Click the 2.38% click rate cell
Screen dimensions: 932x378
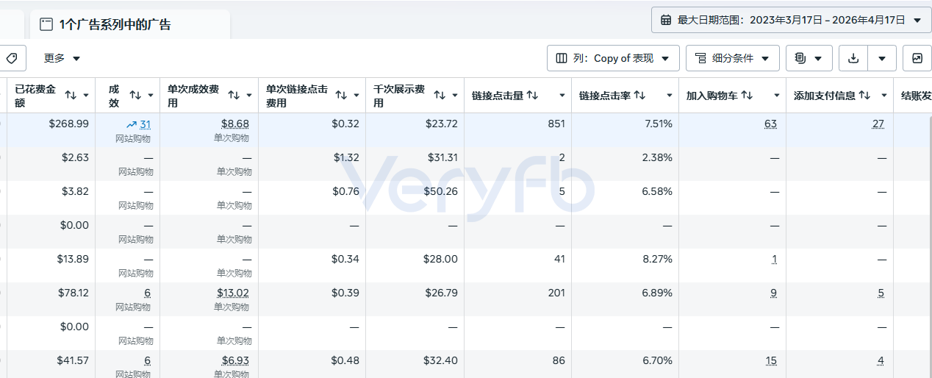click(658, 157)
